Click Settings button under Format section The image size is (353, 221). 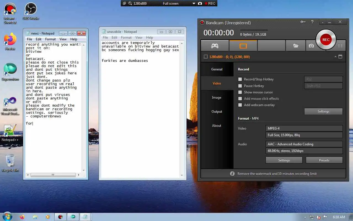[284, 160]
